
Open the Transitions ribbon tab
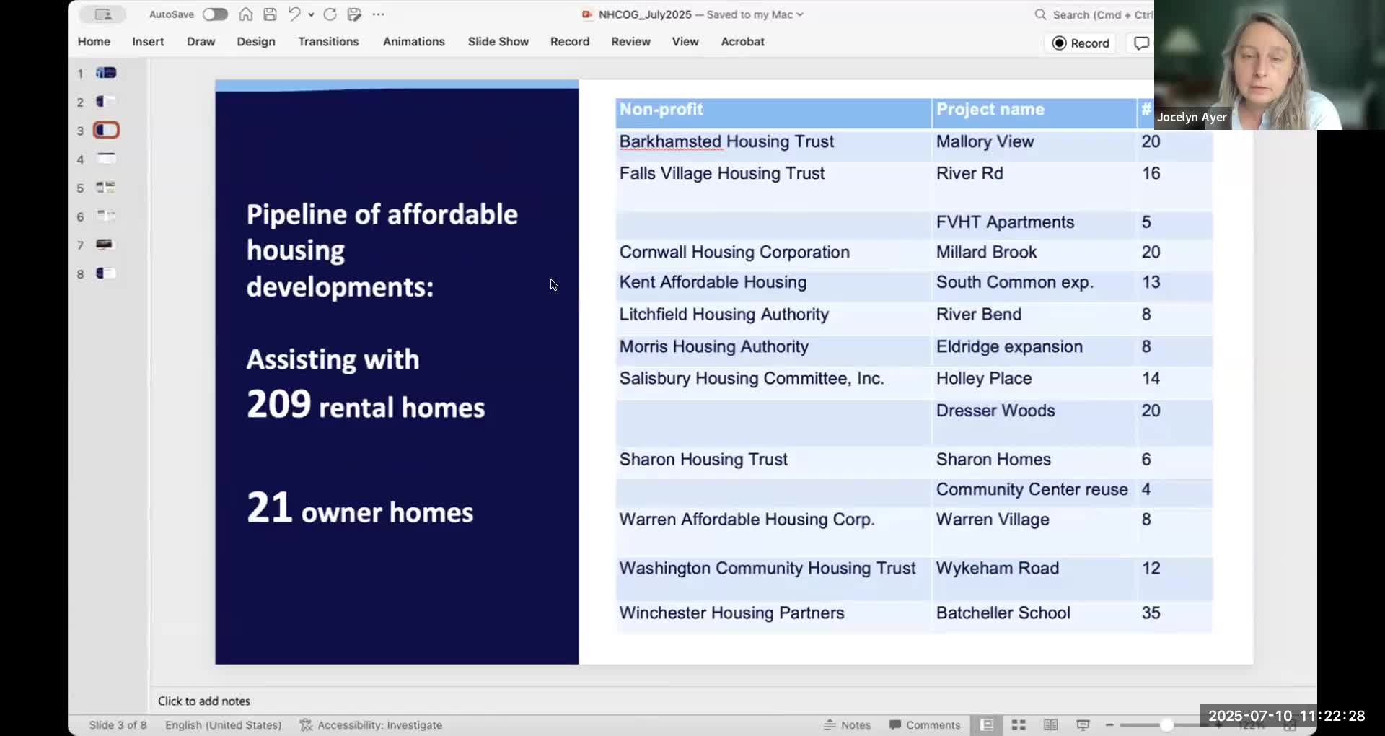pos(328,42)
